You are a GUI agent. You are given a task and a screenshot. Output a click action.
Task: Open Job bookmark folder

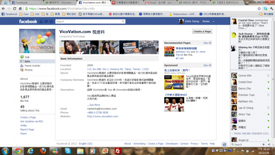(35, 14)
